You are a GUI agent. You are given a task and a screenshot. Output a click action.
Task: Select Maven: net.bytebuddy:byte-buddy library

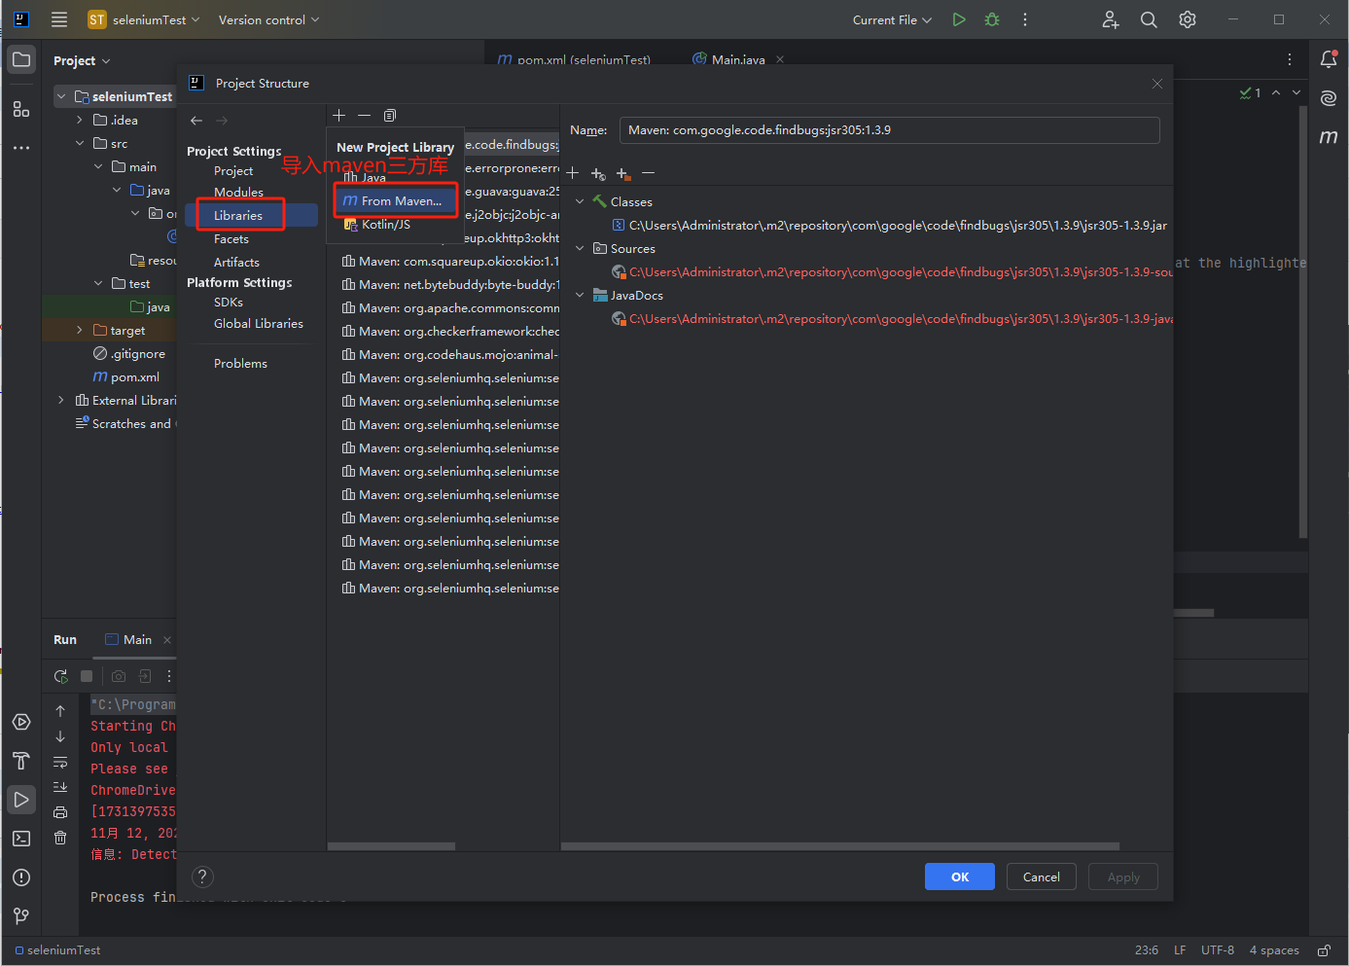[x=448, y=284]
